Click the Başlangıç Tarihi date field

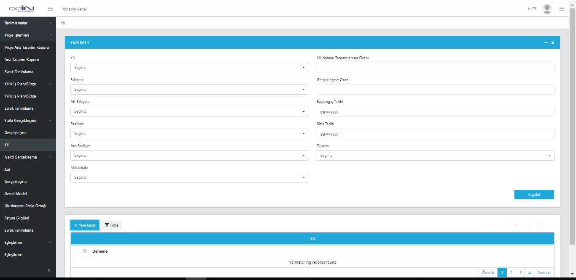(x=435, y=112)
